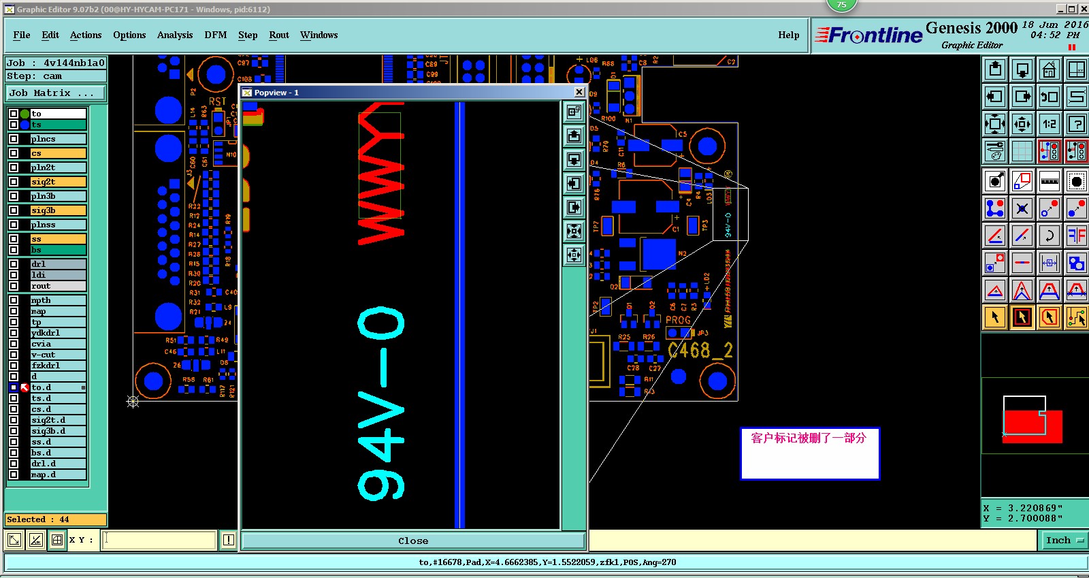The width and height of the screenshot is (1089, 578).
Task: Select the rectangle-area selection pointer
Action: click(x=1022, y=317)
